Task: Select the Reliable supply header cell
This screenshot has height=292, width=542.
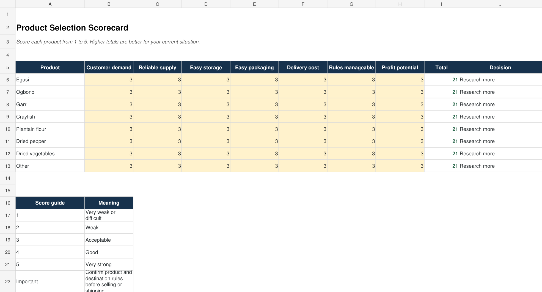Action: 157,67
